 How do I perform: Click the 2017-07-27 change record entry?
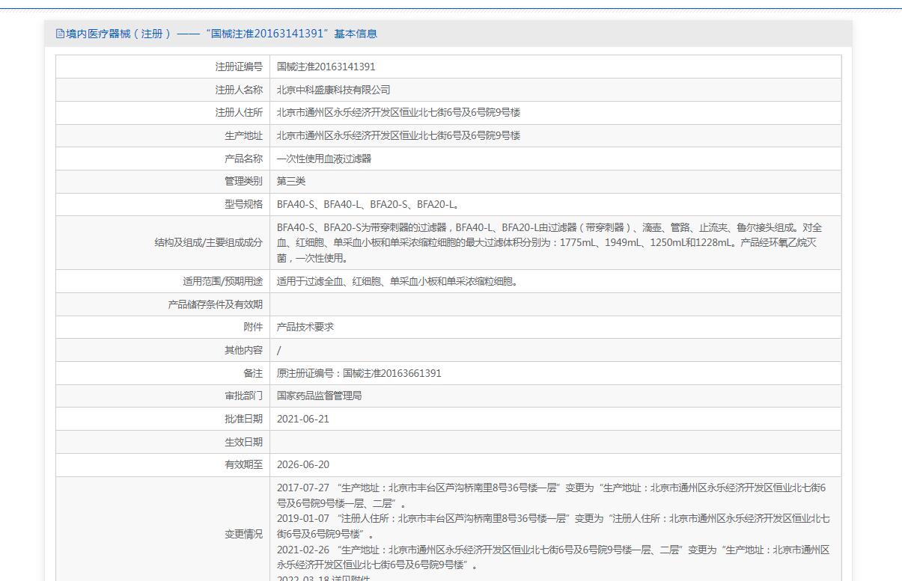551,495
